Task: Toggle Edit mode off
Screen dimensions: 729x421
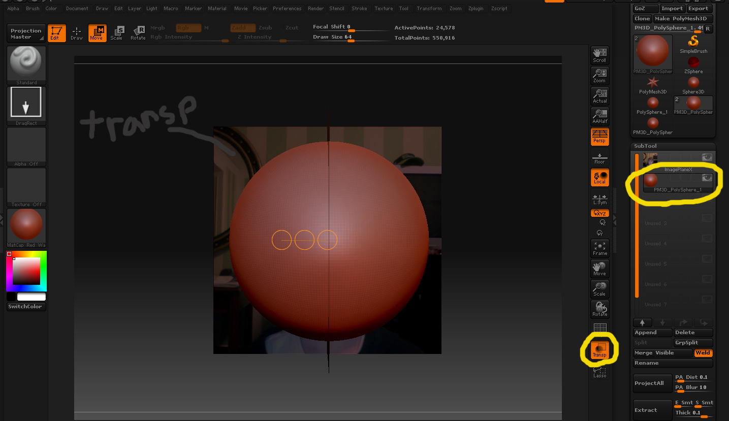Action: (56, 34)
